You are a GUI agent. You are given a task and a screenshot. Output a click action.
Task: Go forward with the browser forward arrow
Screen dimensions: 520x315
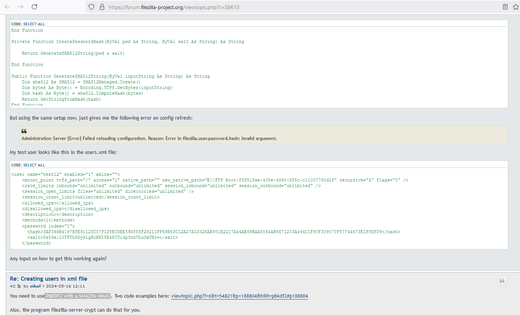tap(21, 7)
